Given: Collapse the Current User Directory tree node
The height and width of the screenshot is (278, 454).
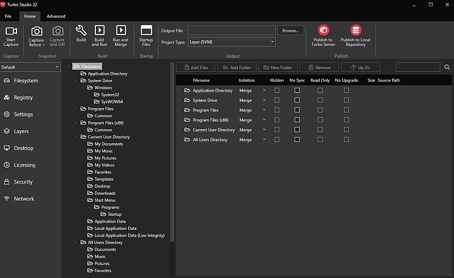Looking at the screenshot, I should point(76,137).
